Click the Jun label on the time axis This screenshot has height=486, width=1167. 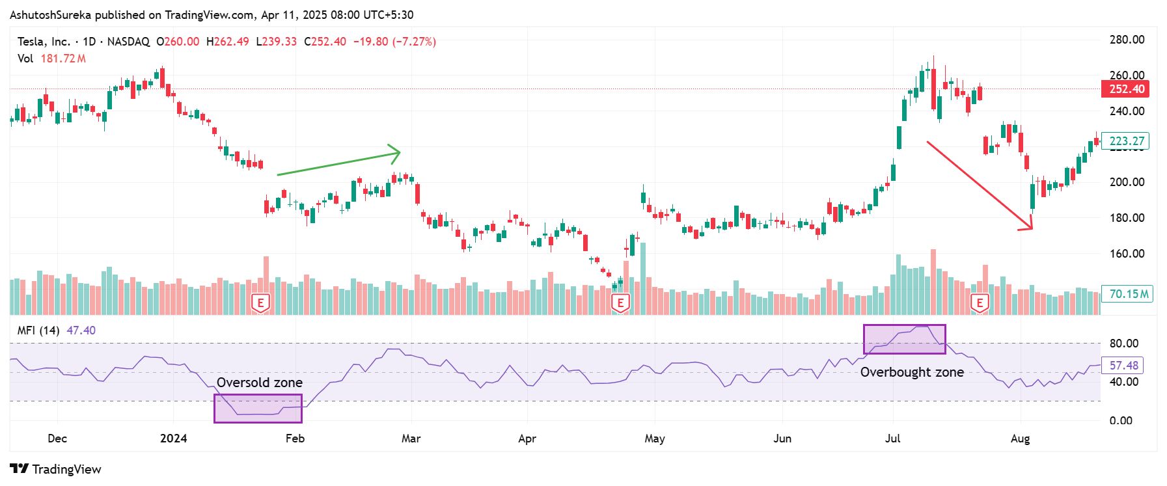pos(782,439)
